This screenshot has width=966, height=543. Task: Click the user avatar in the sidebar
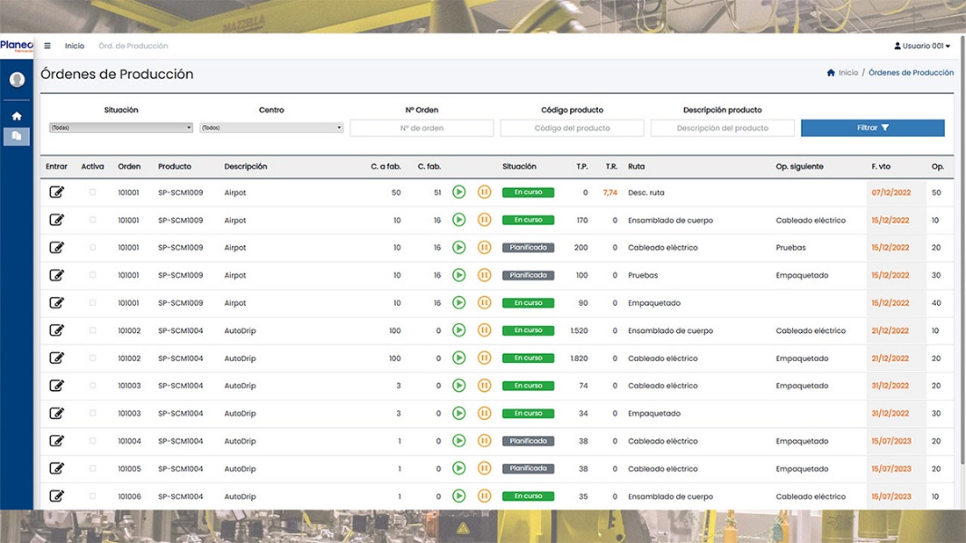click(16, 79)
